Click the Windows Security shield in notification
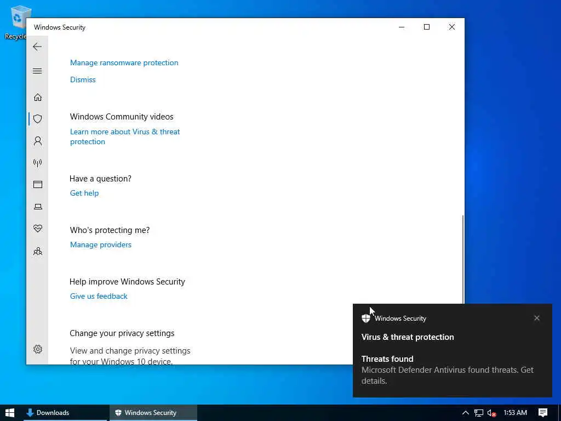 coord(365,318)
